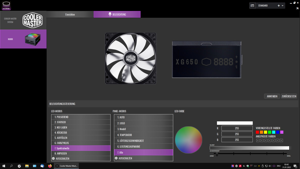Click the LED speed slider handle

(217, 154)
